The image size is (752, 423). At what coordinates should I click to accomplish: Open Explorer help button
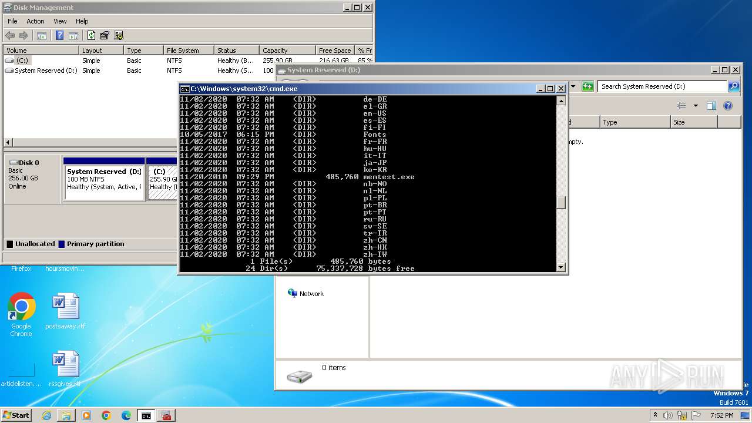728,106
